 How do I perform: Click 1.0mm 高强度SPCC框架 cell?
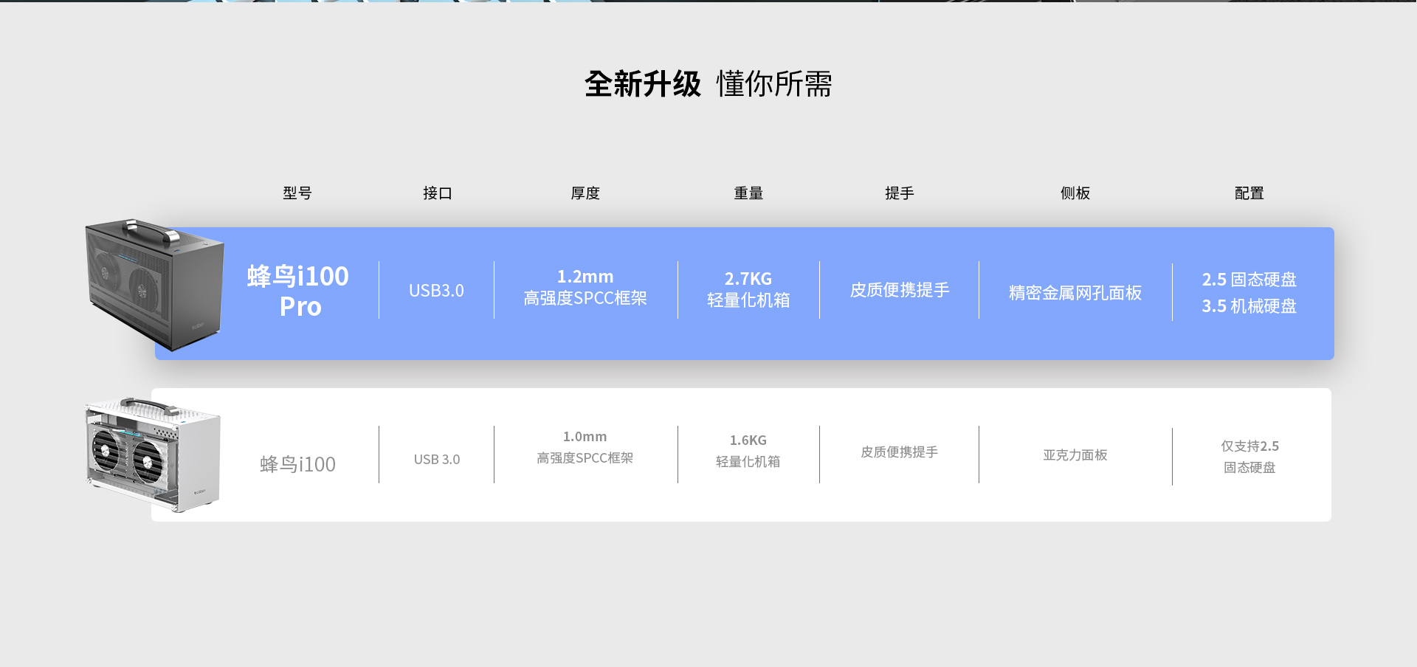click(585, 447)
